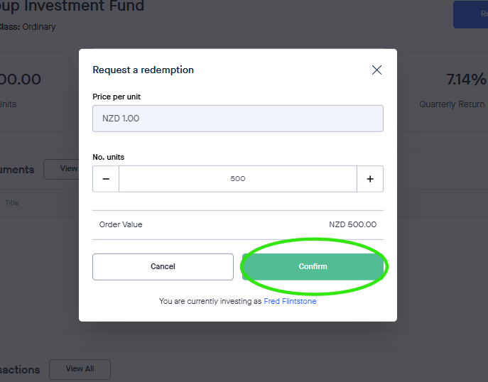The height and width of the screenshot is (382, 488).
Task: Click the Request a redemption heading
Action: click(143, 70)
